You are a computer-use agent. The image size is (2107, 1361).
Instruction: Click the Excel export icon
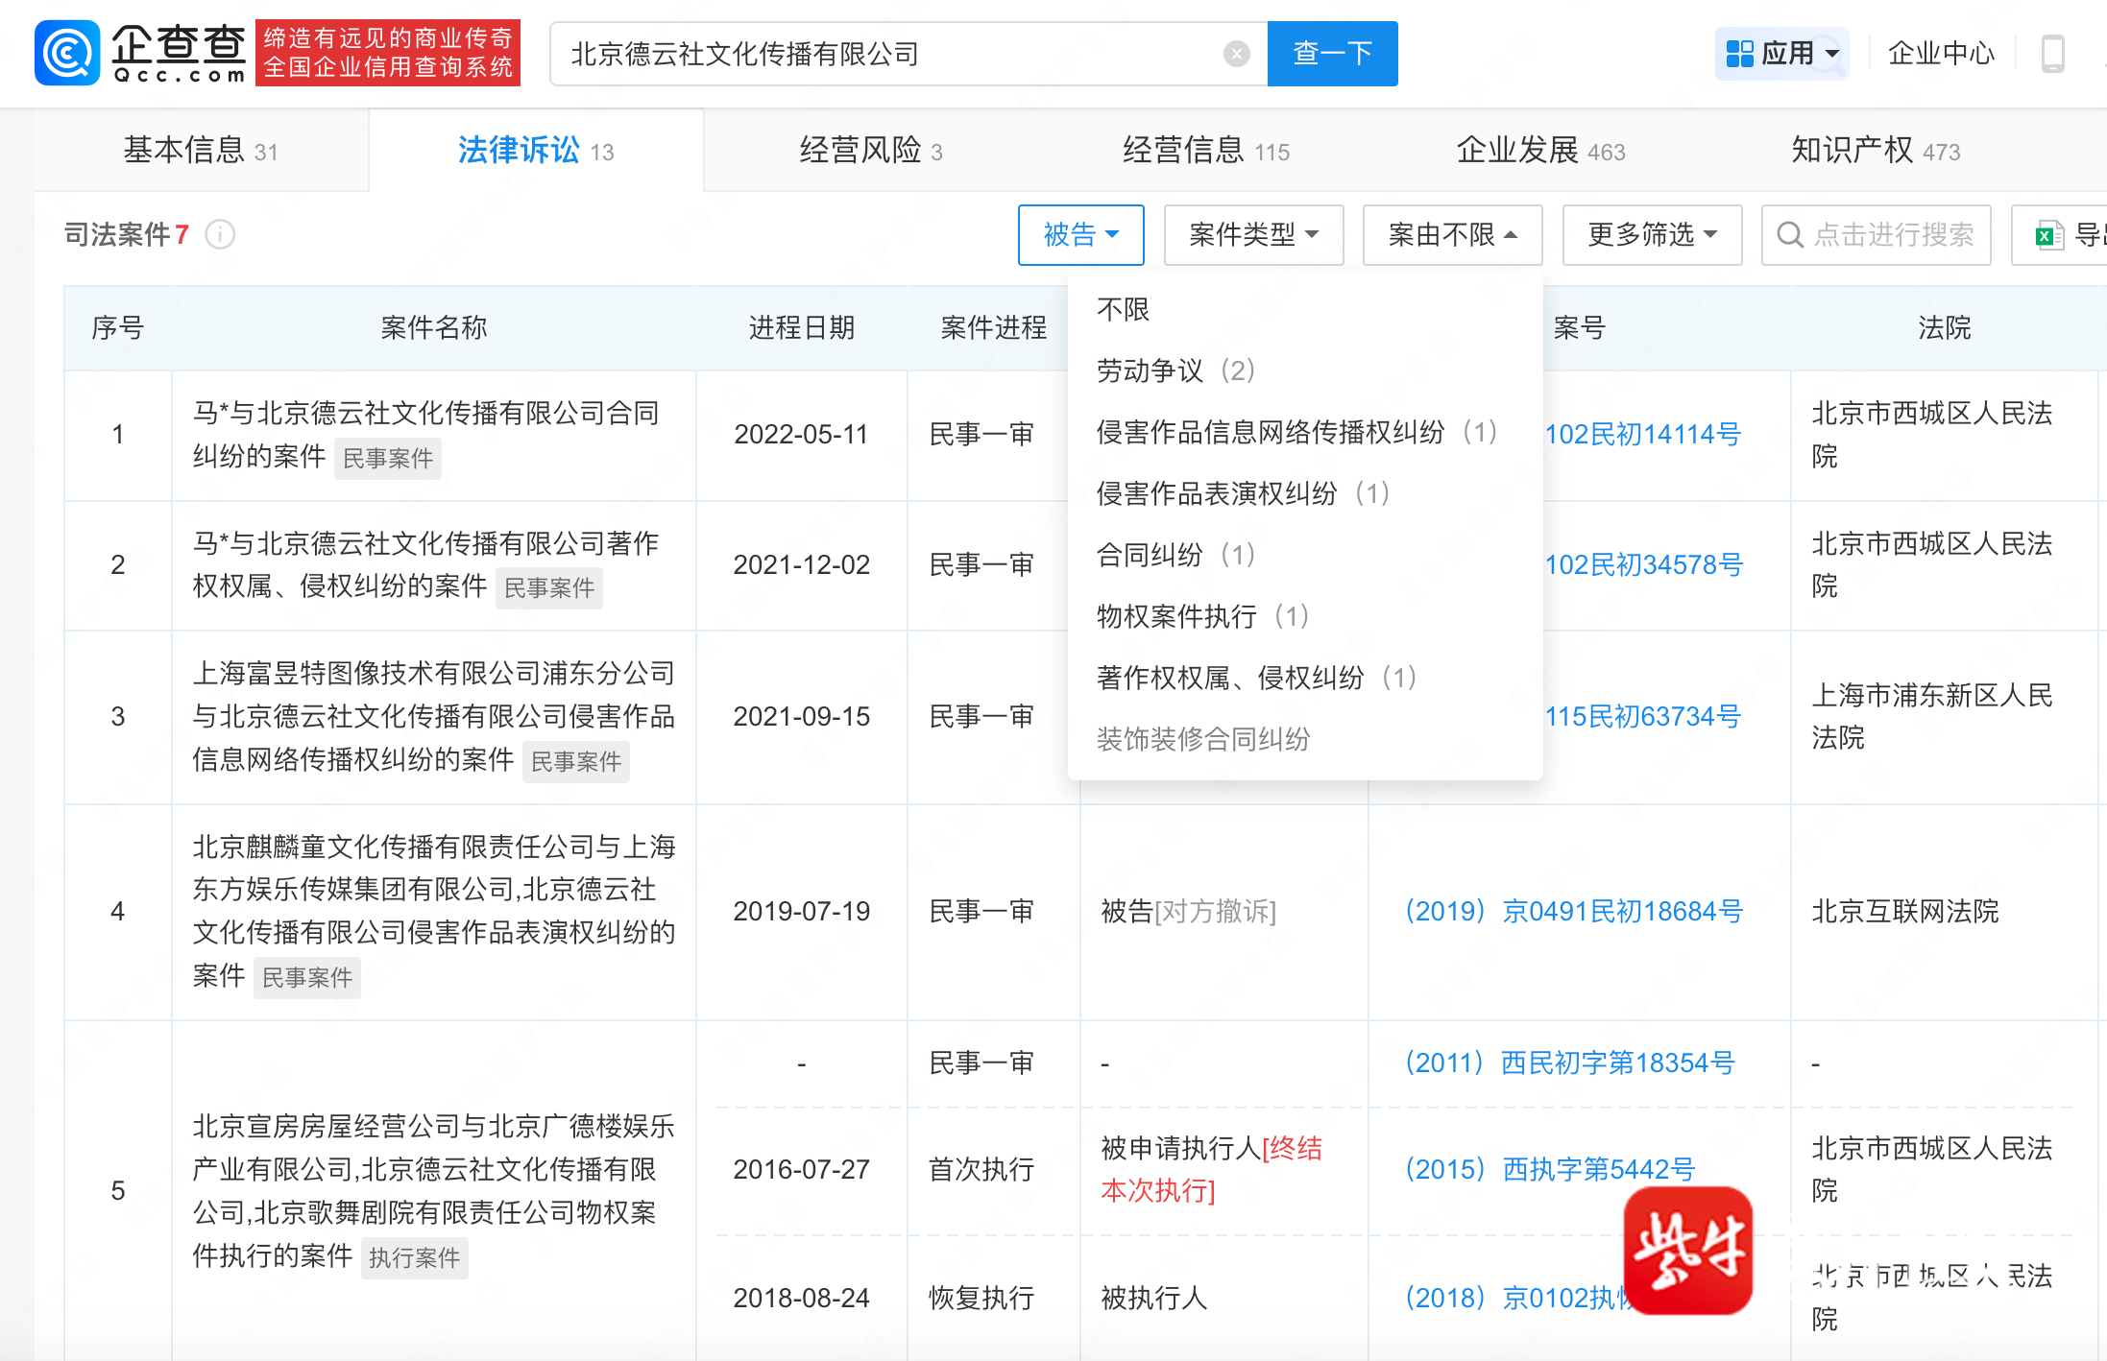(x=2048, y=235)
